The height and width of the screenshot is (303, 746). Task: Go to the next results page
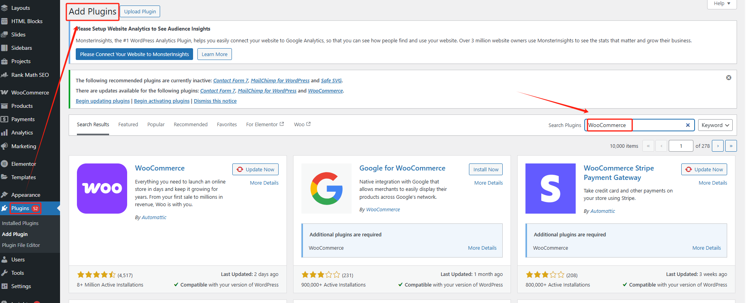pyautogui.click(x=718, y=146)
